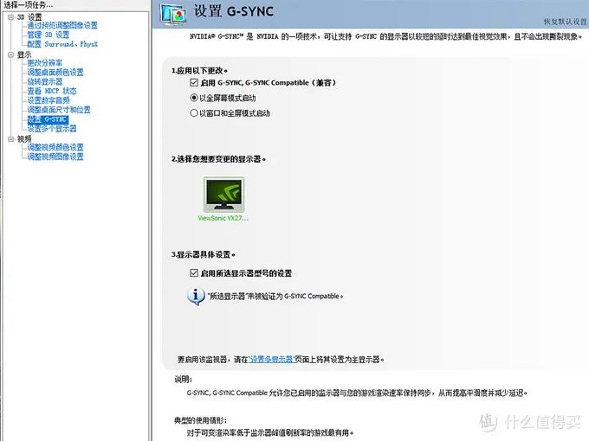
Task: Click the information icon beside G-SYNC Compatible notice
Action: pos(196,297)
